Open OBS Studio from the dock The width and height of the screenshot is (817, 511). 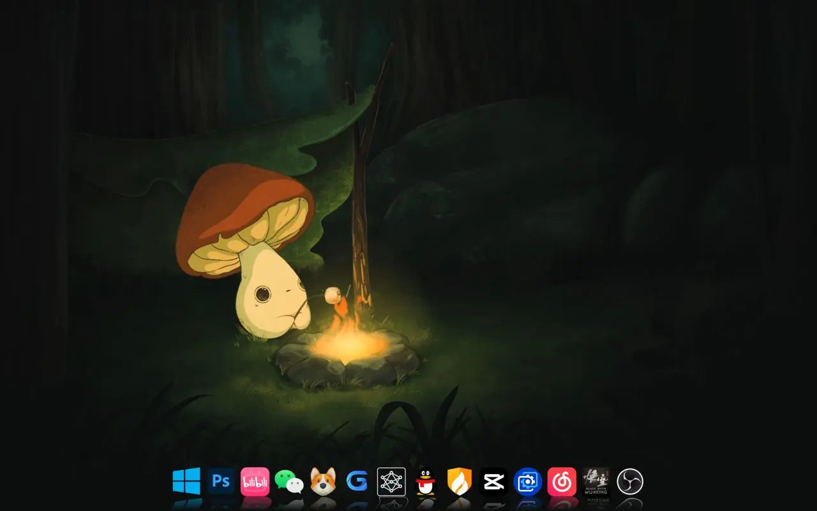(630, 482)
